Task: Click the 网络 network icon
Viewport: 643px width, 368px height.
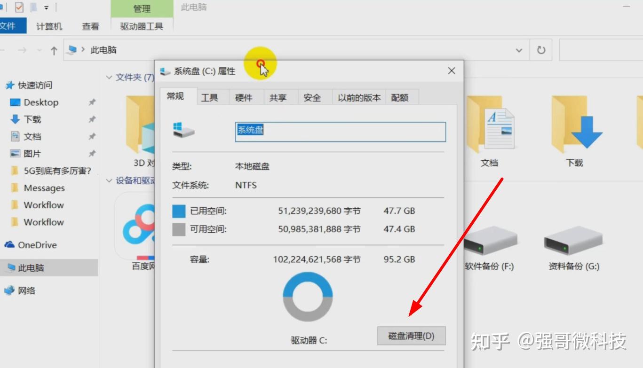Action: (x=9, y=290)
